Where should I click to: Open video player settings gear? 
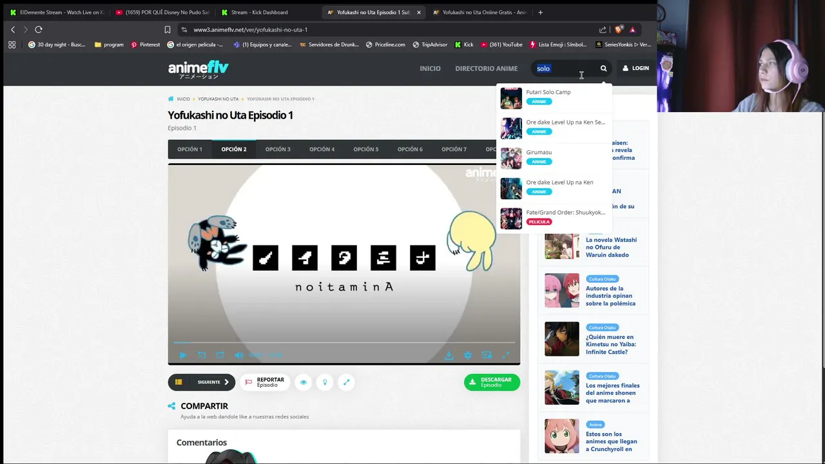click(468, 355)
